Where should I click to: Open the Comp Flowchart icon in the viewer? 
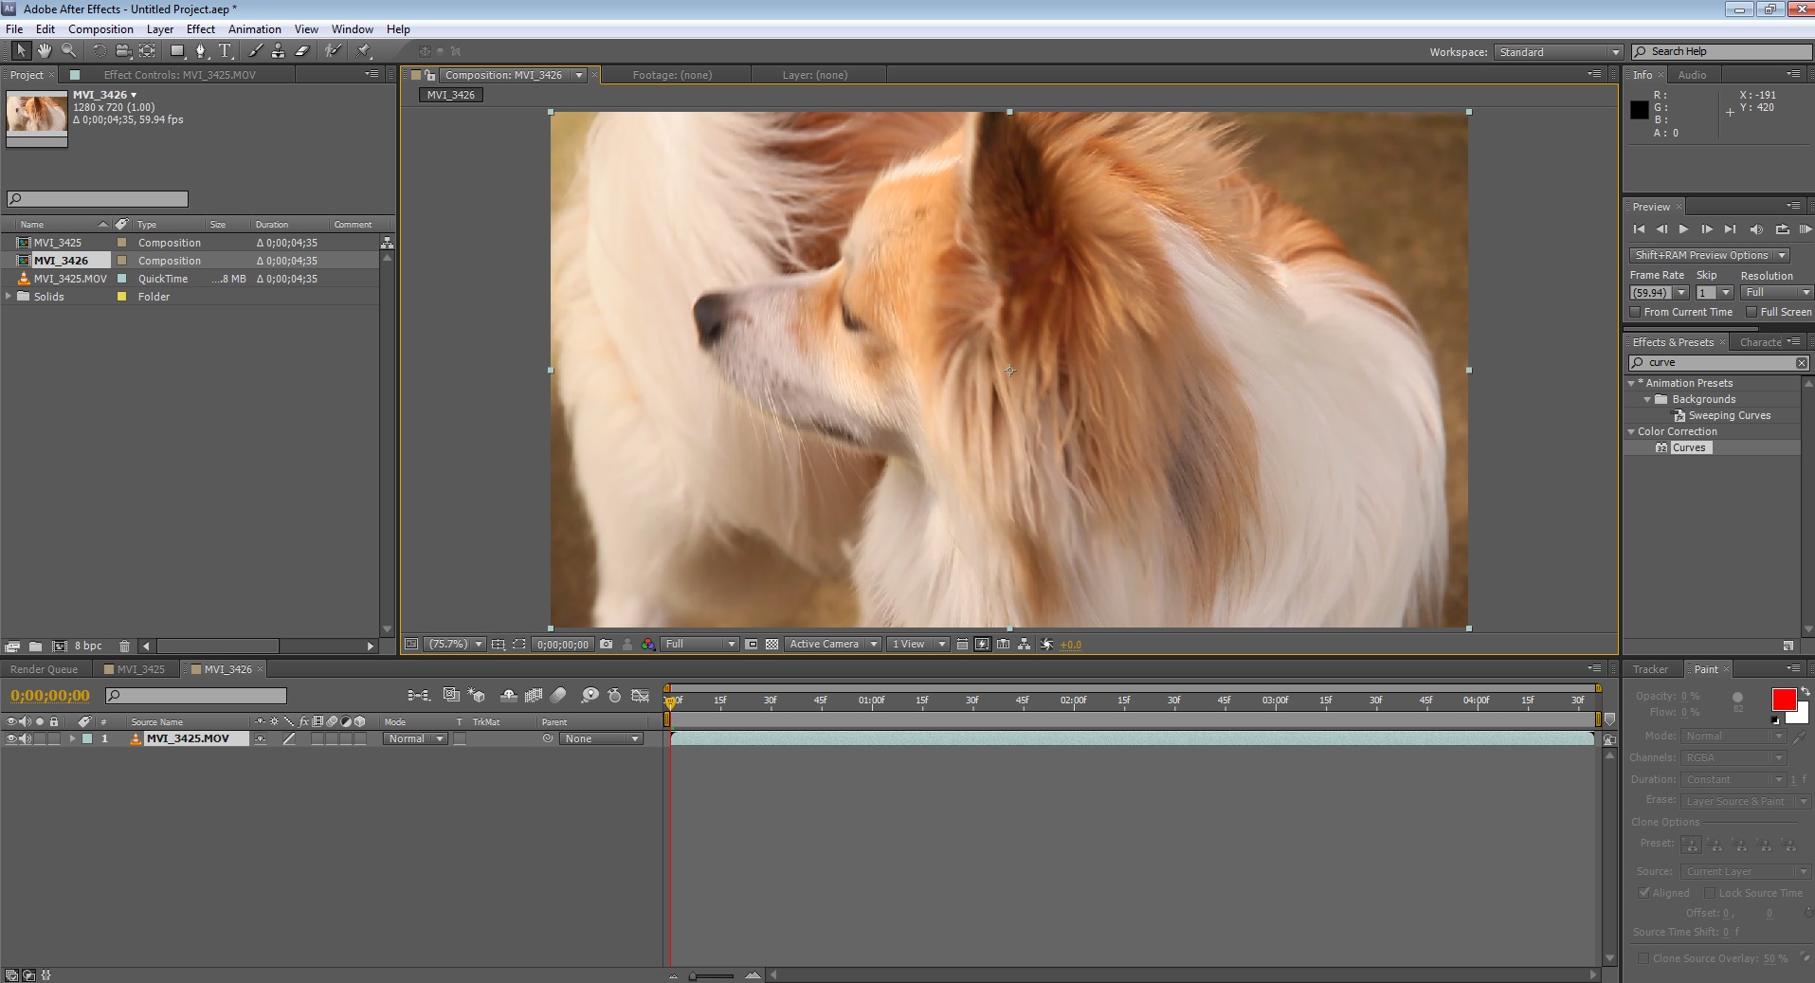(1025, 645)
